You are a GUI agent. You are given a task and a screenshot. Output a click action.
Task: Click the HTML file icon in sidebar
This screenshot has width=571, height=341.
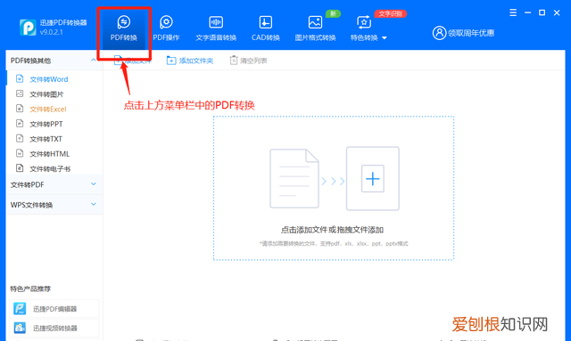click(x=20, y=153)
